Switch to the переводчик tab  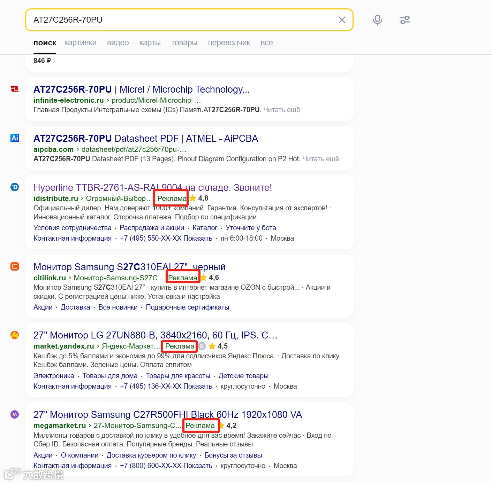click(229, 43)
